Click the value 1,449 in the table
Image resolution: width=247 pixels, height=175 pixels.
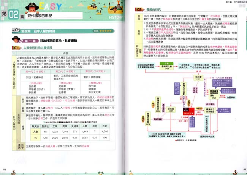(85, 131)
